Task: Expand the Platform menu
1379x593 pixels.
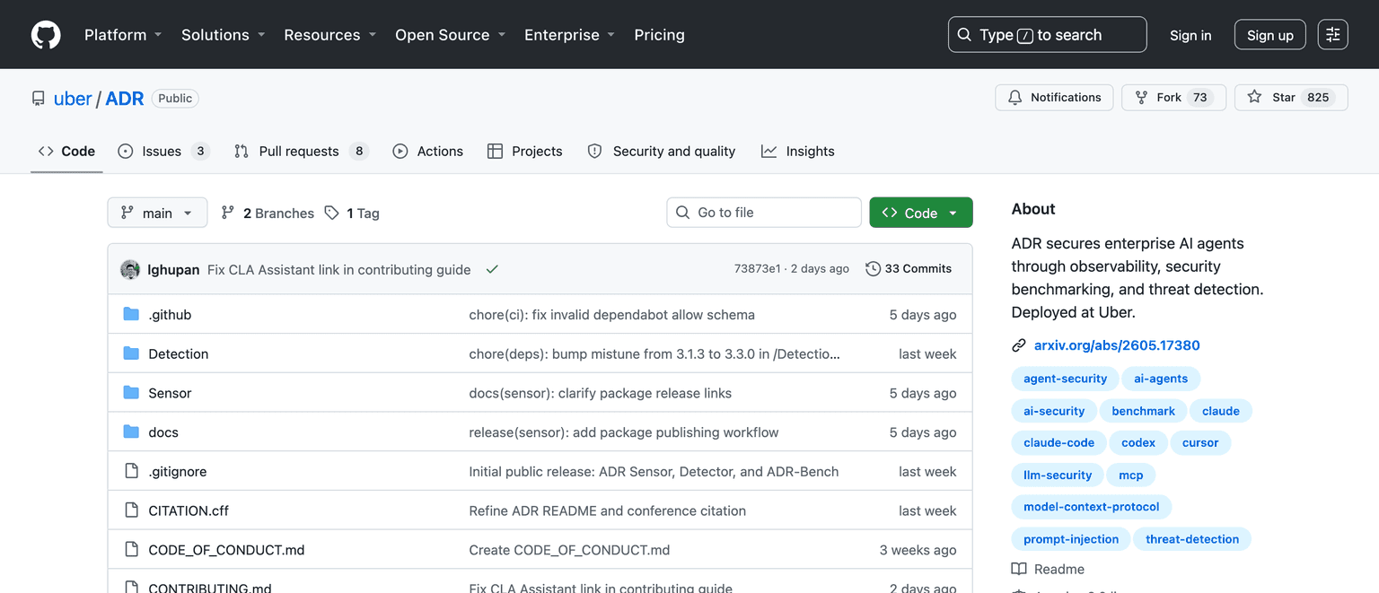Action: 123,35
